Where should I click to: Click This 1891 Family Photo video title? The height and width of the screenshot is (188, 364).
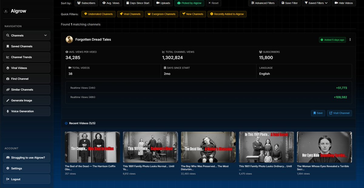point(149,168)
